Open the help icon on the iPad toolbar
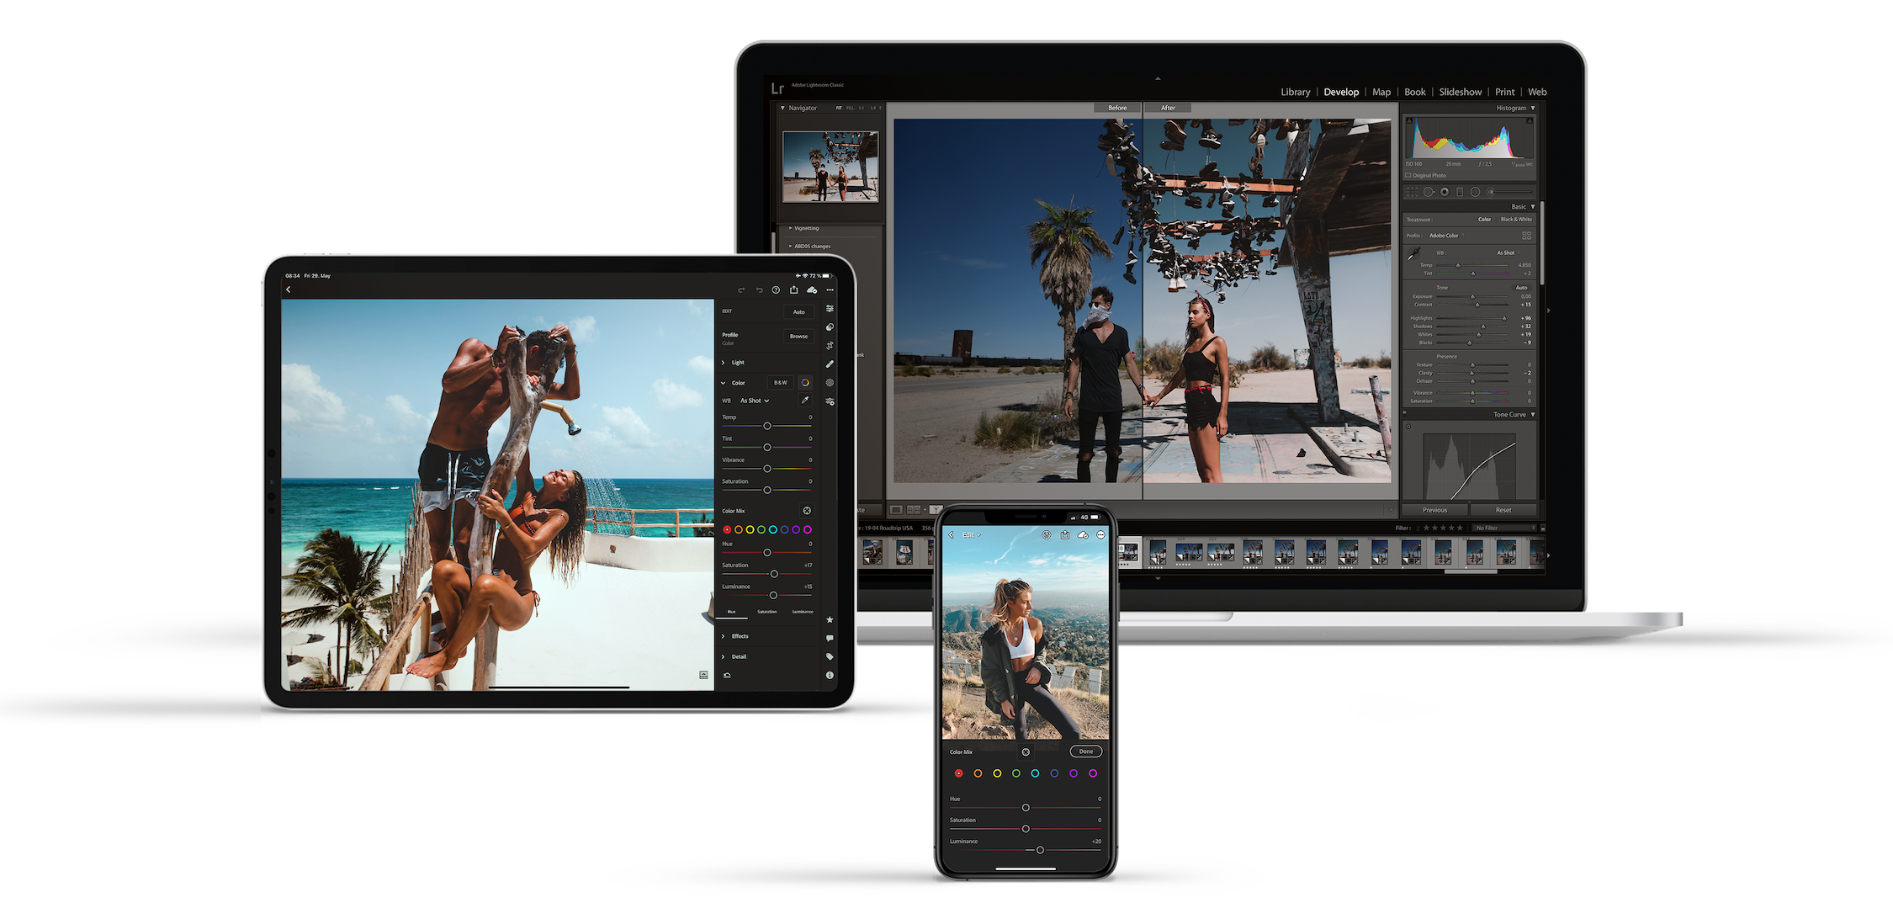 pos(776,289)
